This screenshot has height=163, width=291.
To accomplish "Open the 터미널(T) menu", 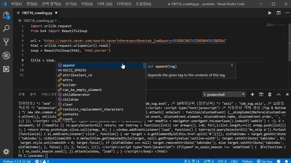I will click(124, 4).
